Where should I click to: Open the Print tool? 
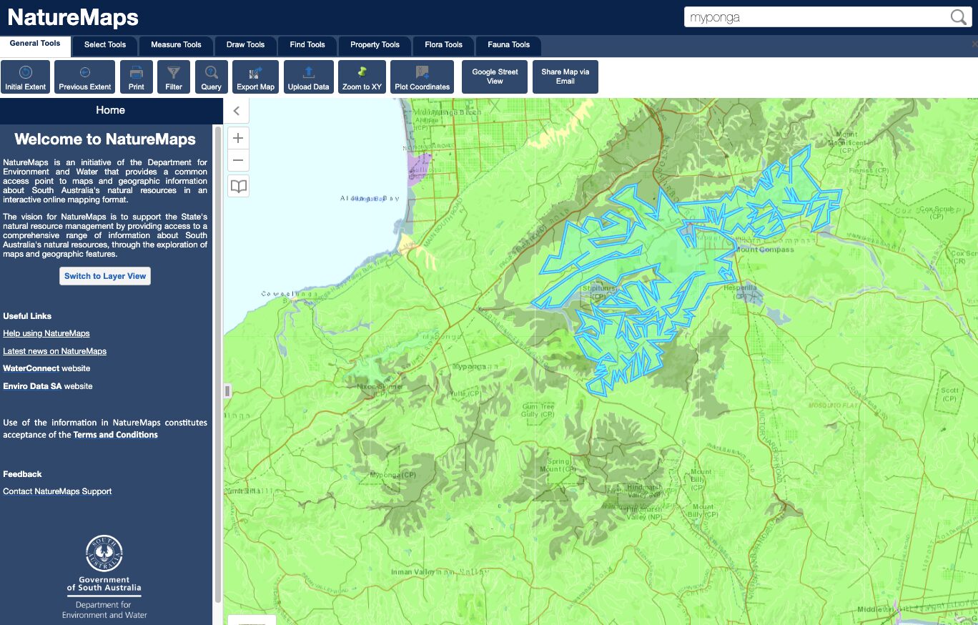point(136,77)
